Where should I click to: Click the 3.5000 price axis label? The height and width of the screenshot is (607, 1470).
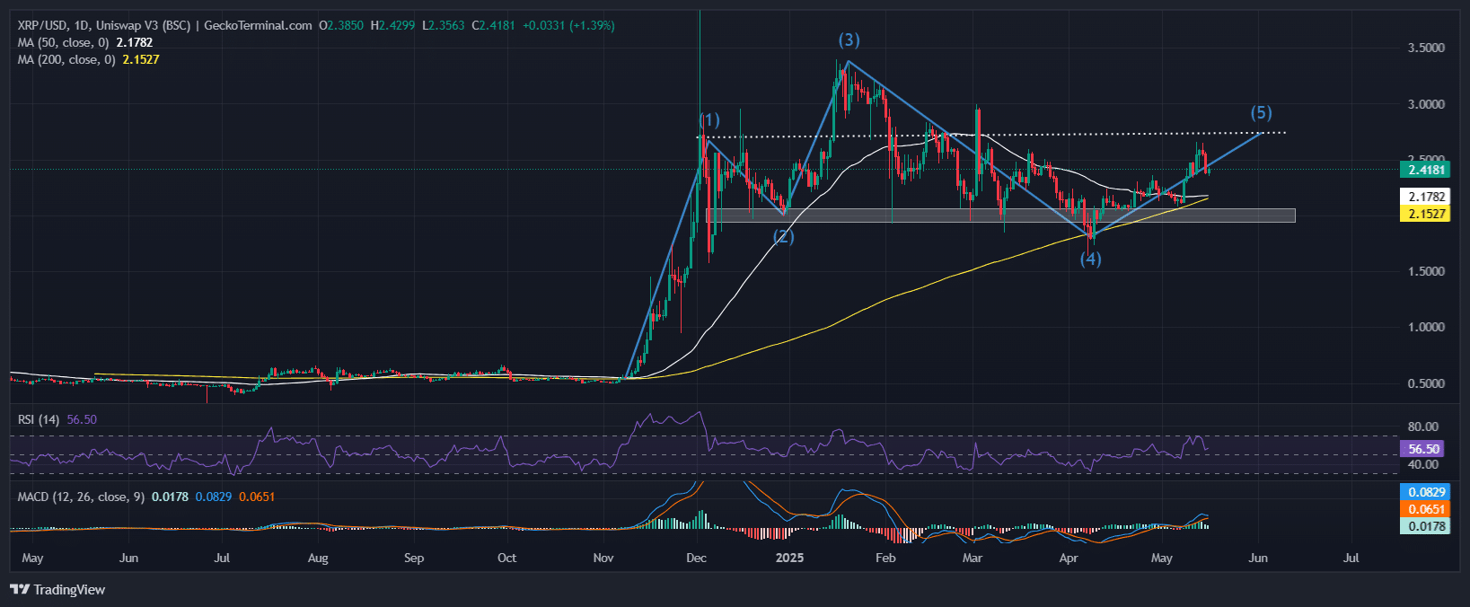1426,48
